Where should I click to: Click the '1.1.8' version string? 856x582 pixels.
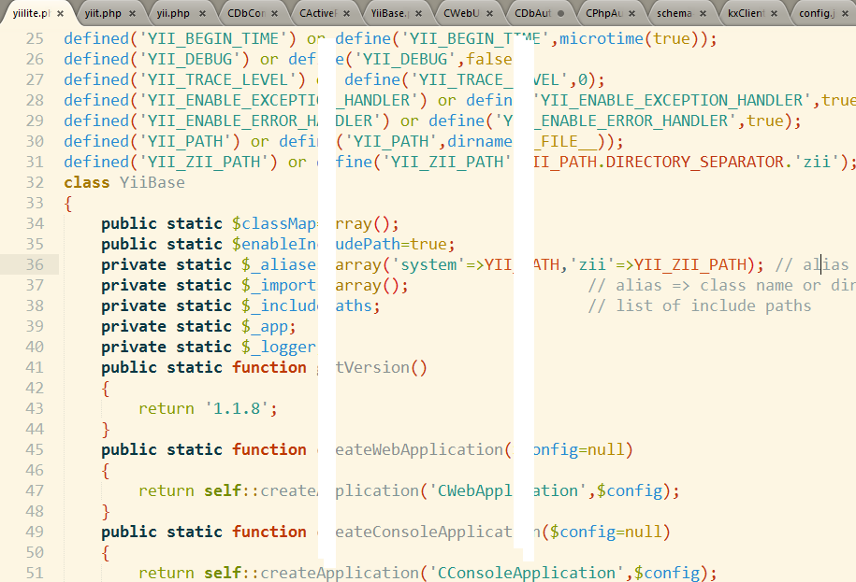237,409
